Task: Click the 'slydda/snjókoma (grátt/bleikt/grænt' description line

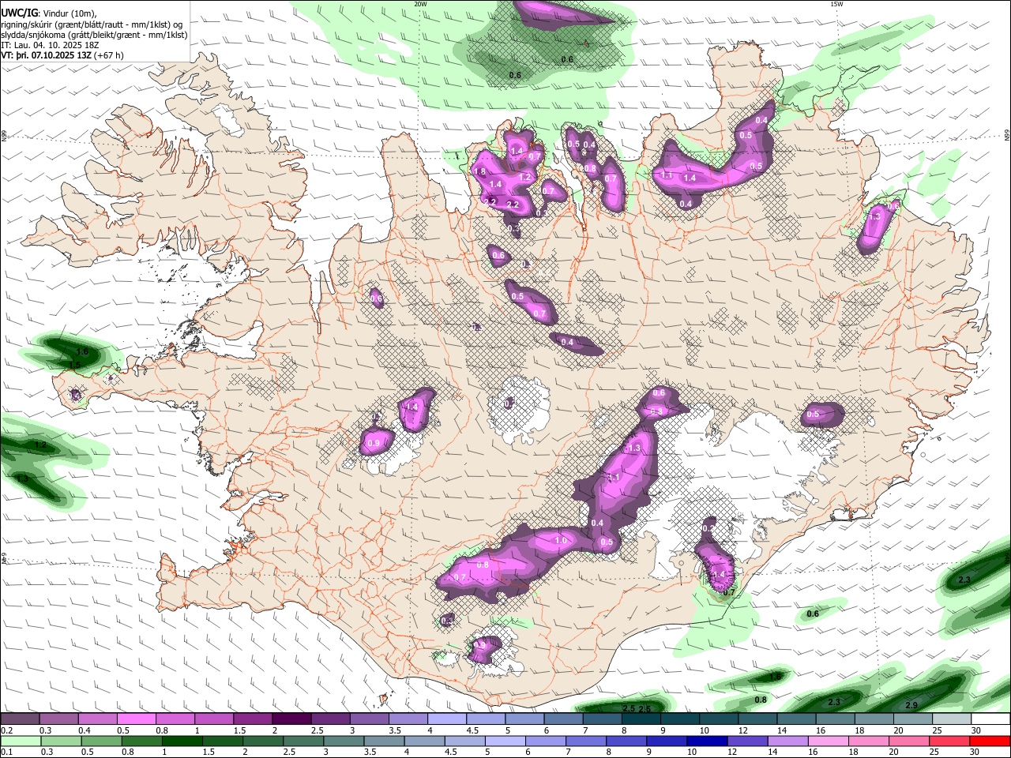Action: (94, 35)
